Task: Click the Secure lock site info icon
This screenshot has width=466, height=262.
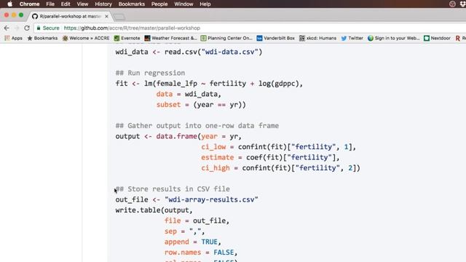Action: [39, 28]
